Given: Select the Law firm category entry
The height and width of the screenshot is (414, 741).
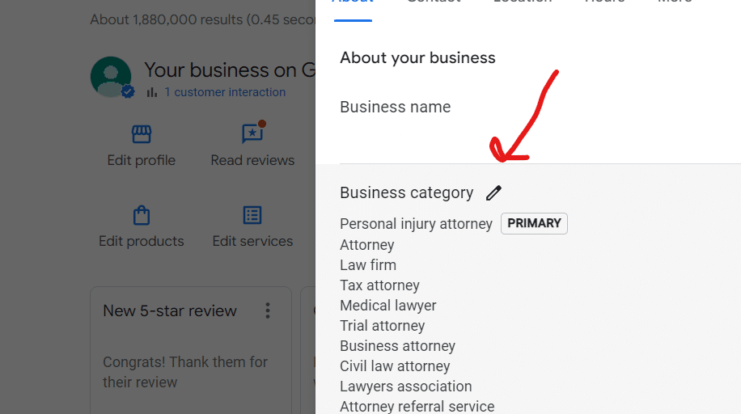Looking at the screenshot, I should coord(368,265).
